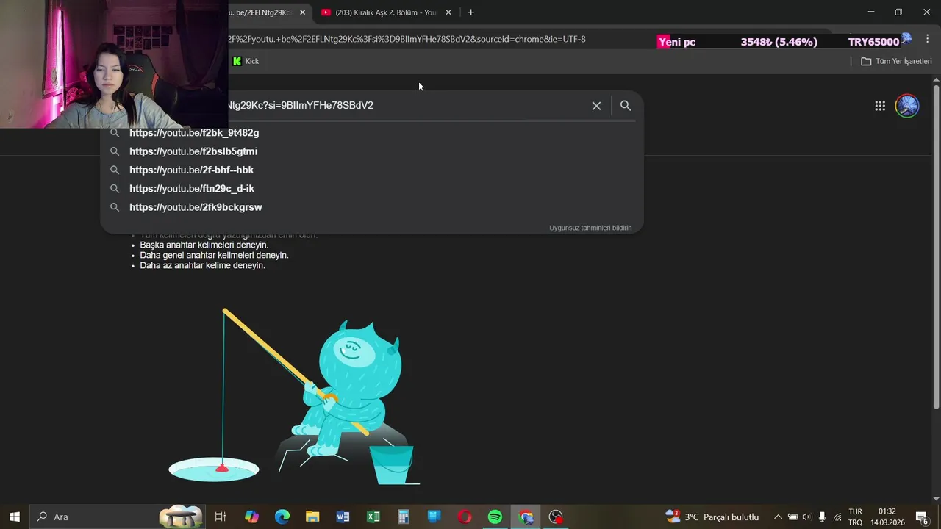Click the microphone tray icon
Viewport: 941px width, 529px height.
coord(822,517)
